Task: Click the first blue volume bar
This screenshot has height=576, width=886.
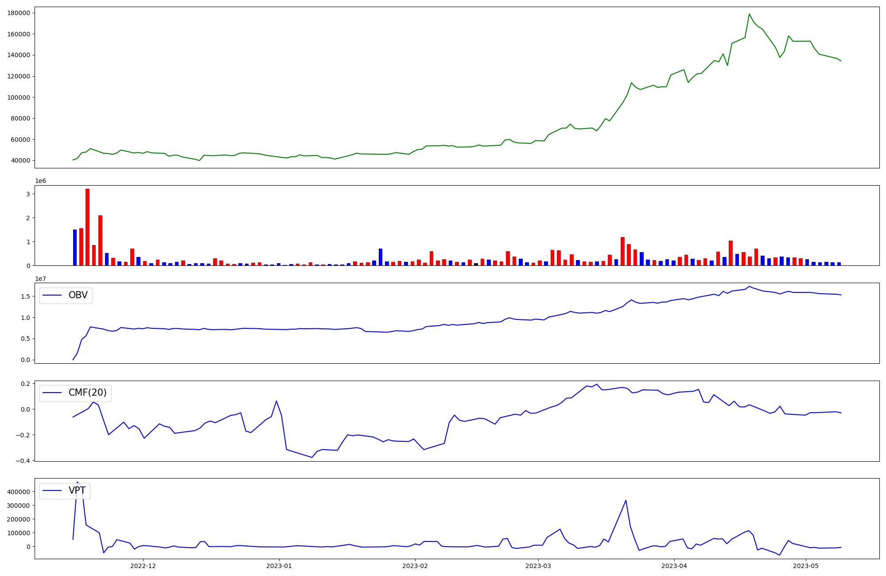Action: [75, 247]
